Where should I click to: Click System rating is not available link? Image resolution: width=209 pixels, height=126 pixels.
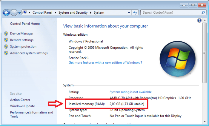click(130, 92)
